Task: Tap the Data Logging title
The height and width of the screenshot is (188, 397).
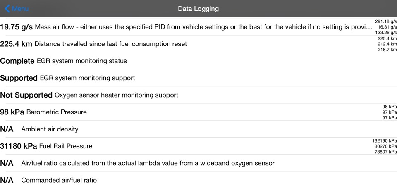Action: pyautogui.click(x=198, y=9)
